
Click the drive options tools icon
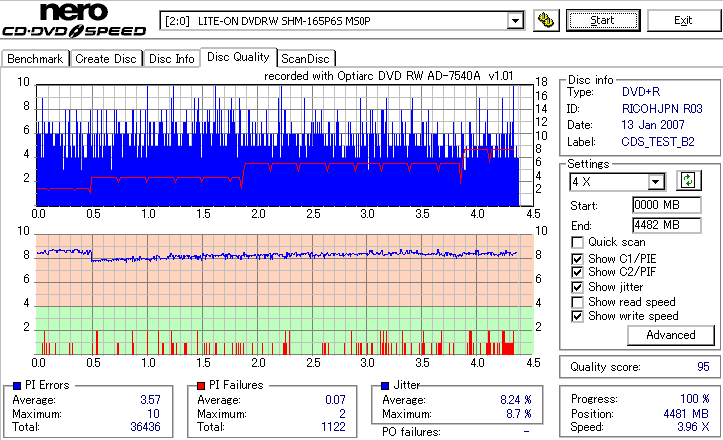[546, 21]
